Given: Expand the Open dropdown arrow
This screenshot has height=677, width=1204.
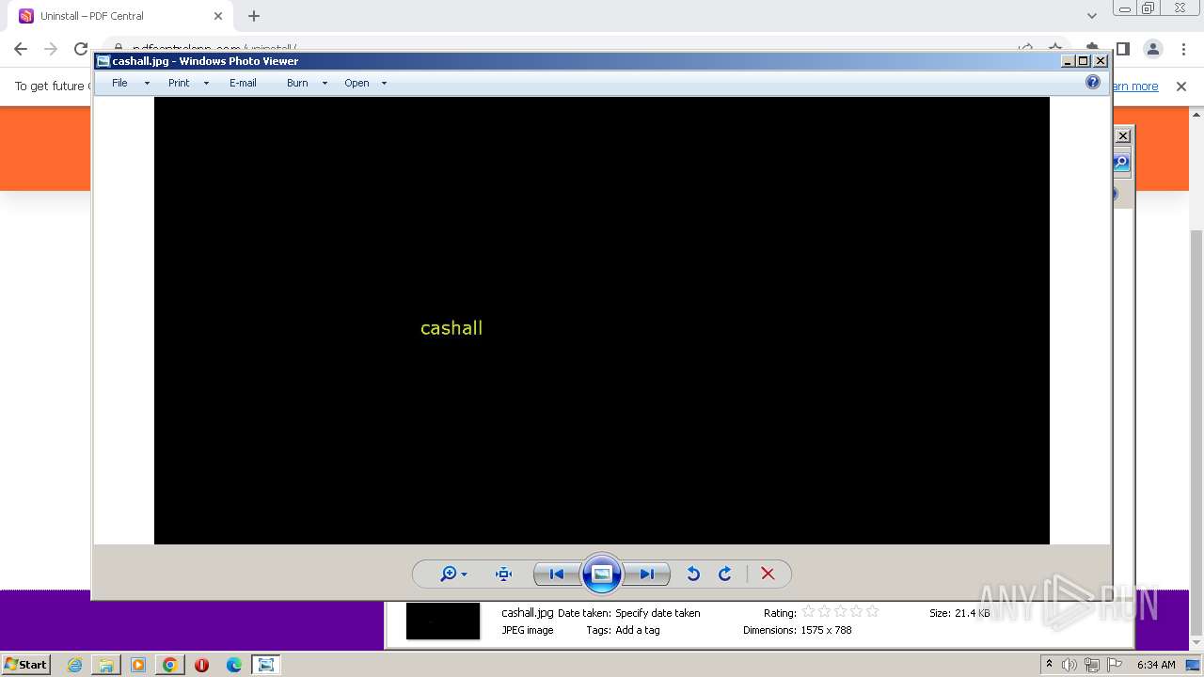Looking at the screenshot, I should pyautogui.click(x=384, y=83).
